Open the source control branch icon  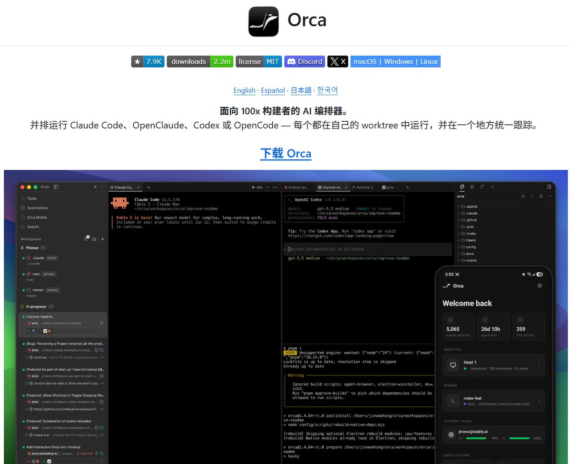(x=482, y=187)
